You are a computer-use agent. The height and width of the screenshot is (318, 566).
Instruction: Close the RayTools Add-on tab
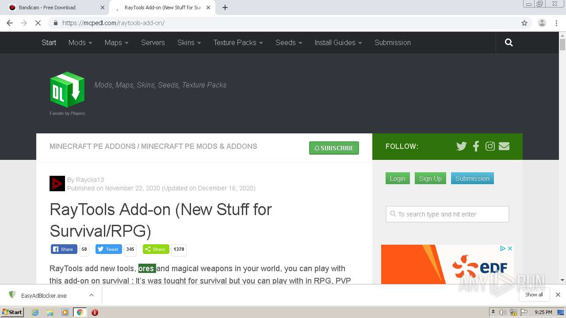click(208, 8)
